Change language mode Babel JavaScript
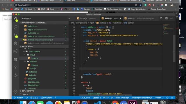Screen dimensions: 186x104 pyautogui.click(x=122, y=98)
